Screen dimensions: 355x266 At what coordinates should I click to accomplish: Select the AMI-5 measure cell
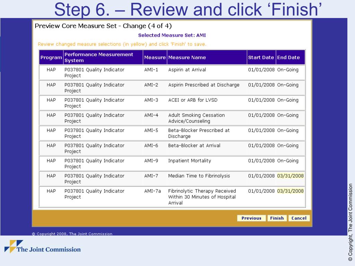(151, 130)
